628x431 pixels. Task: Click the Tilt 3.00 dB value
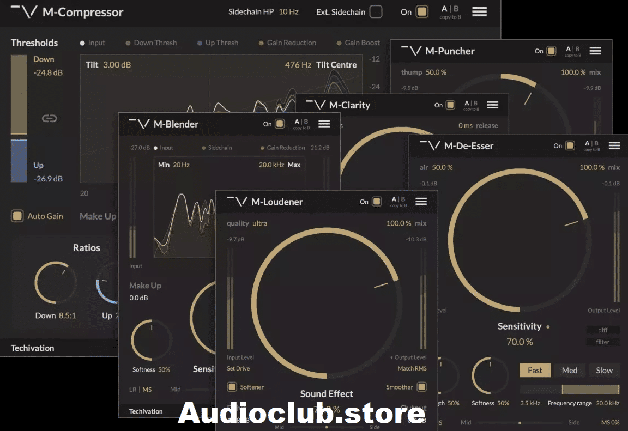[117, 64]
